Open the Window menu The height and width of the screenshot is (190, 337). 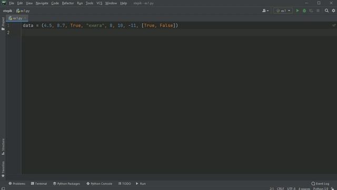click(111, 3)
